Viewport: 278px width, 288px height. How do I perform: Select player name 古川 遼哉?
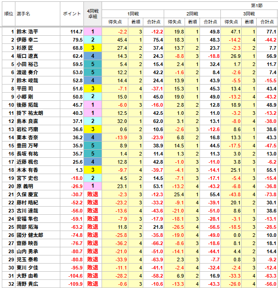27,211
